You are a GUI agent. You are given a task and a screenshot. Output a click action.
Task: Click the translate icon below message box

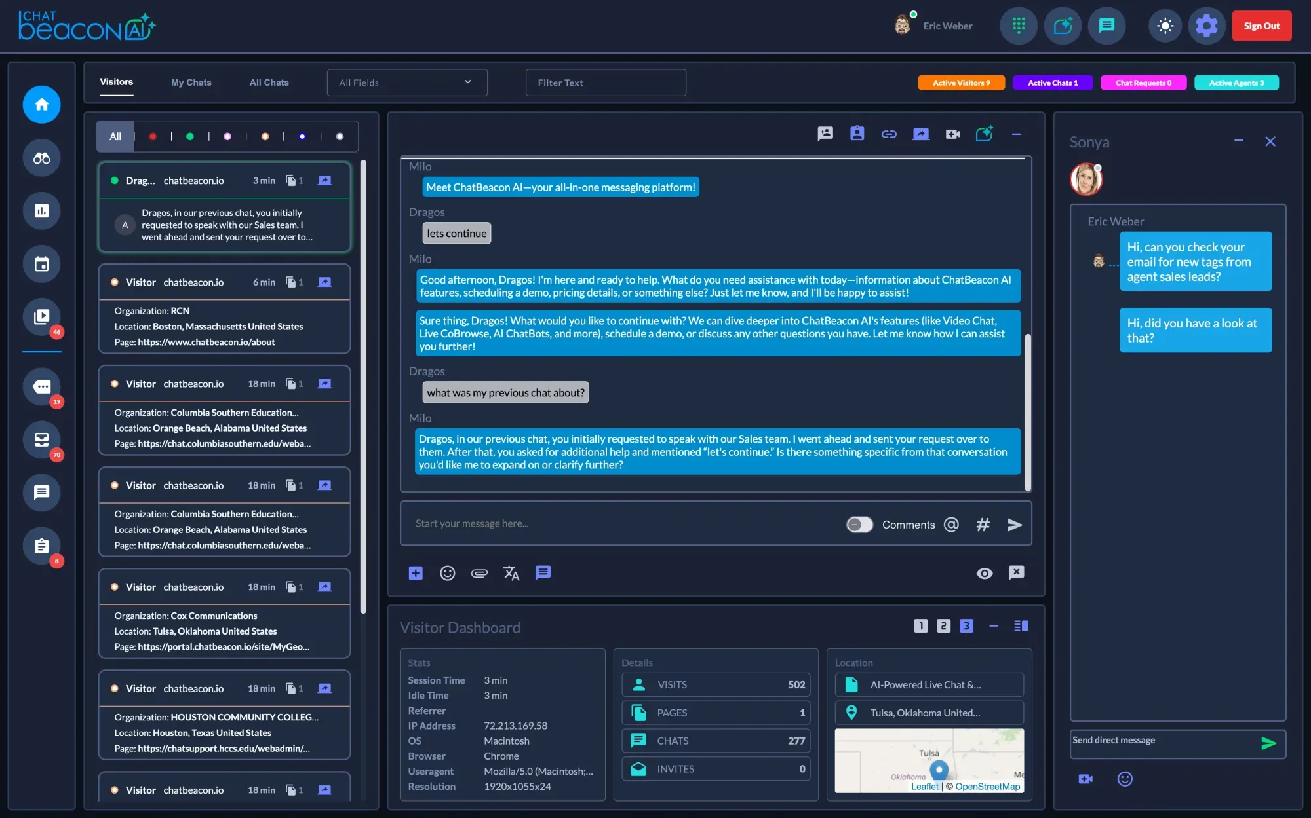(511, 573)
